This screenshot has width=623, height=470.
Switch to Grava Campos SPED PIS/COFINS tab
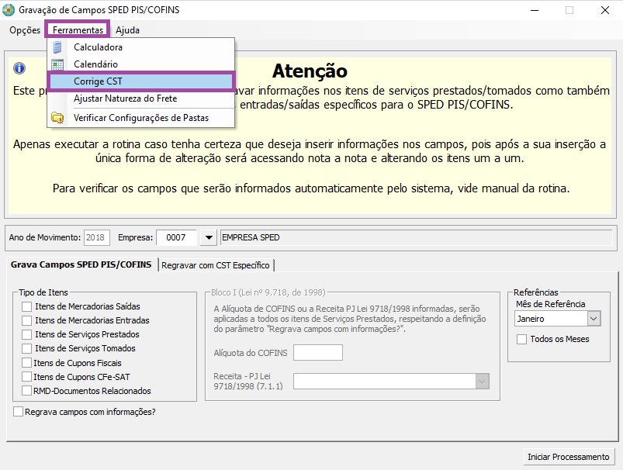pos(81,264)
